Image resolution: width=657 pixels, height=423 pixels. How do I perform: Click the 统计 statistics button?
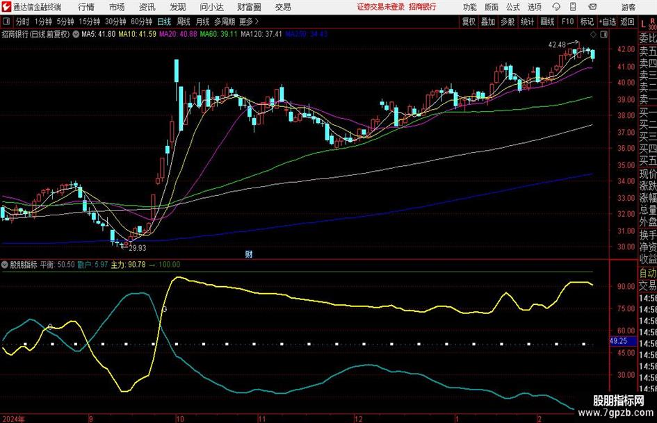tap(527, 22)
